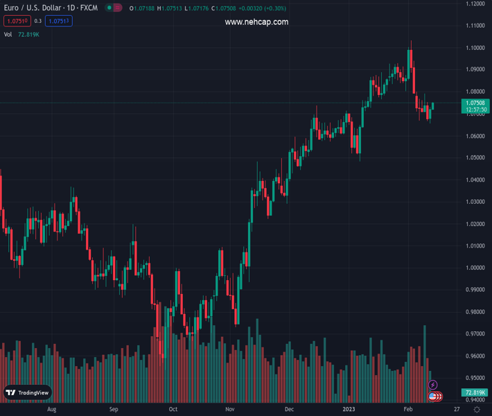
Task: Open chart settings gear in bottom-right corner
Action: (477, 410)
